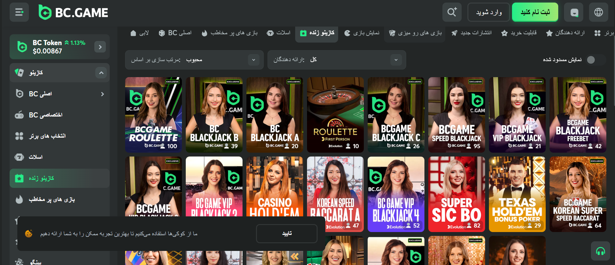Screen dimensions: 615x265
Task: Open the Casino Hold'em game card
Action: point(275,186)
